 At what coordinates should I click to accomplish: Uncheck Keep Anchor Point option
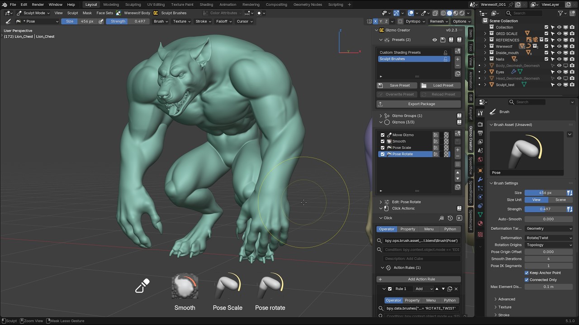tap(527, 273)
